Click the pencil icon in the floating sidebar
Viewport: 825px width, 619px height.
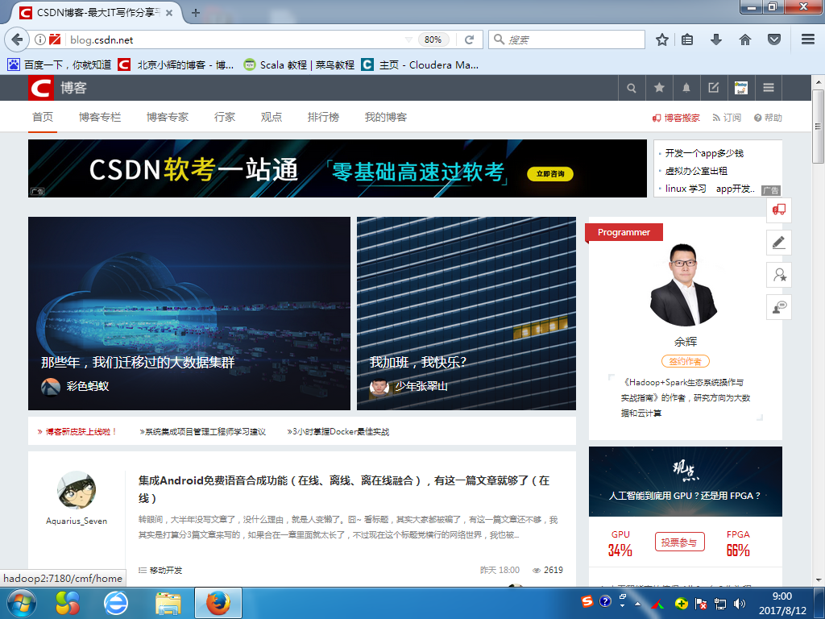(779, 243)
